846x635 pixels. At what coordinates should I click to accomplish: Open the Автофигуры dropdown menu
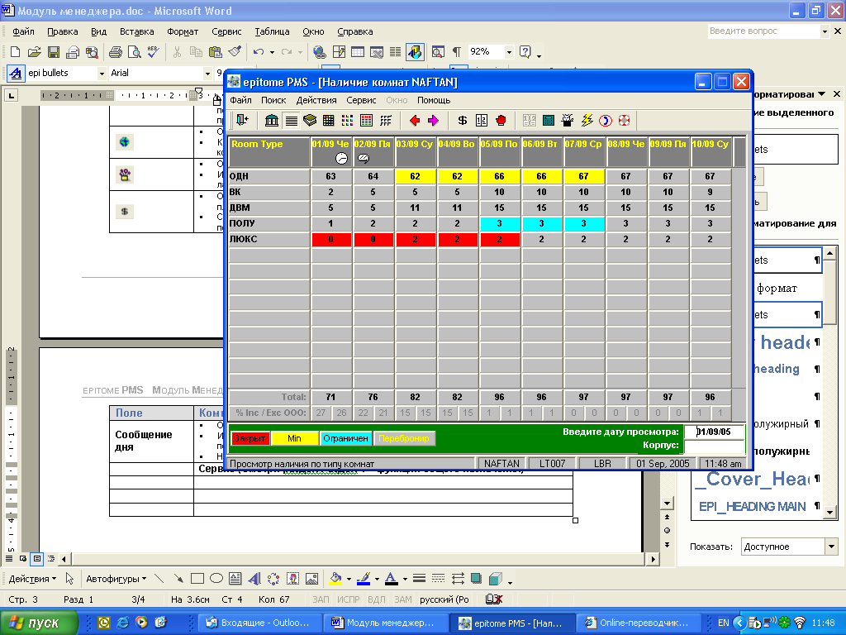116,579
